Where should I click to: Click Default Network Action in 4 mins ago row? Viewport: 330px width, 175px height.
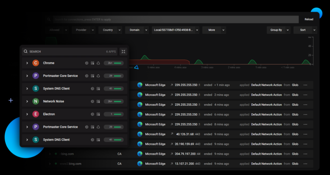coord(266,105)
